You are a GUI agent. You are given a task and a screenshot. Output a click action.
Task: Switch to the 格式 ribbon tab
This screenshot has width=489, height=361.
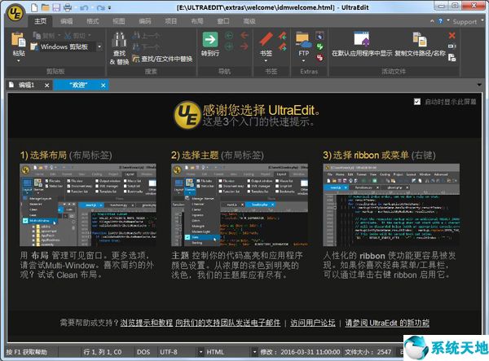93,21
